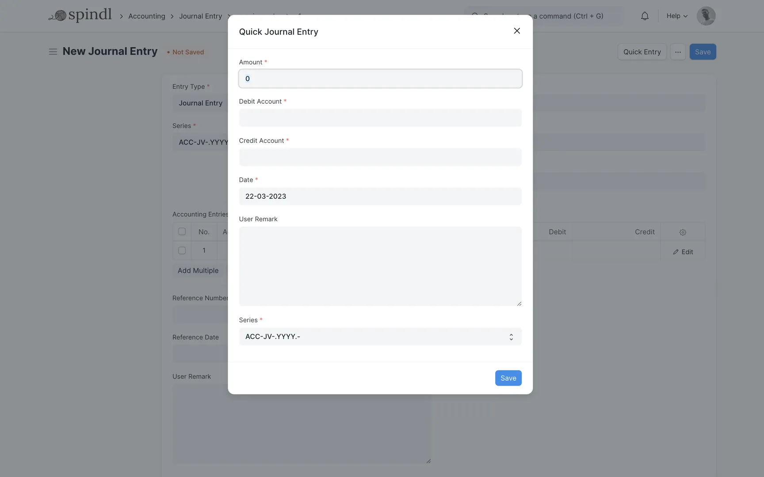Click the User Remark text area in dialog
The image size is (764, 477).
point(380,266)
